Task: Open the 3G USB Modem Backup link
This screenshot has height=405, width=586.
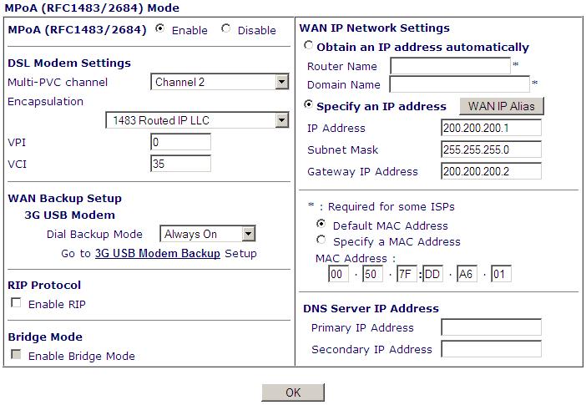Action: 158,253
